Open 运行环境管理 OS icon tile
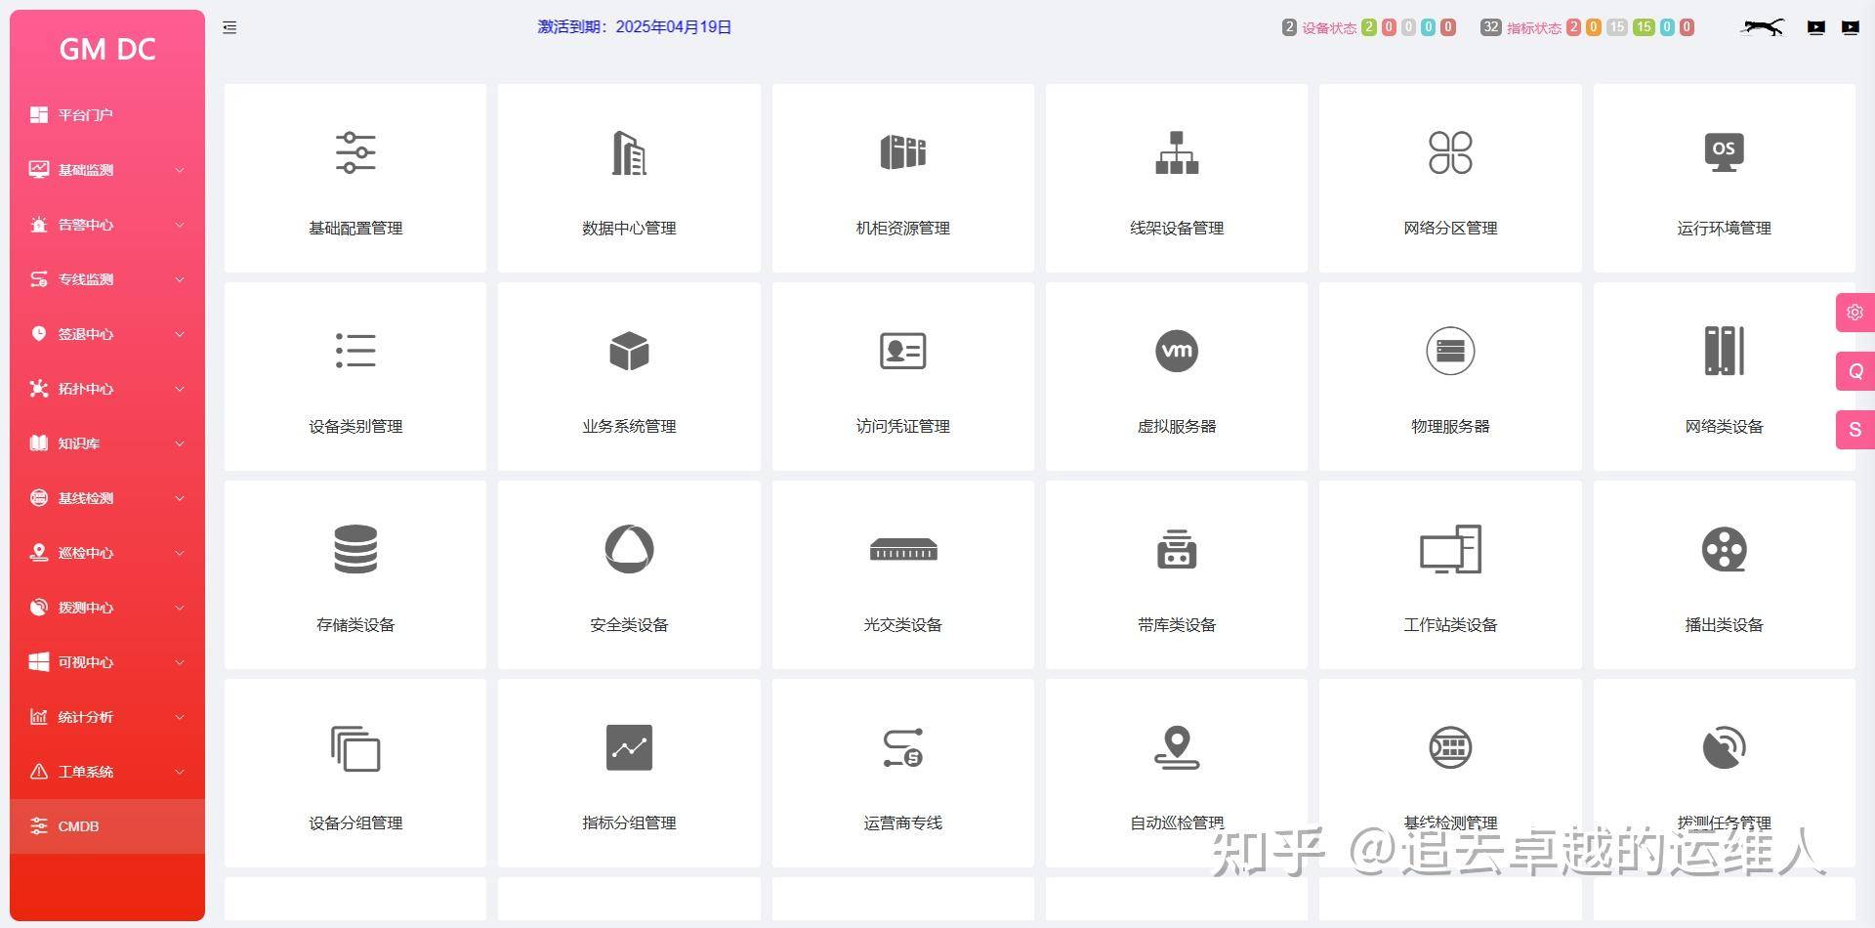 click(1724, 178)
